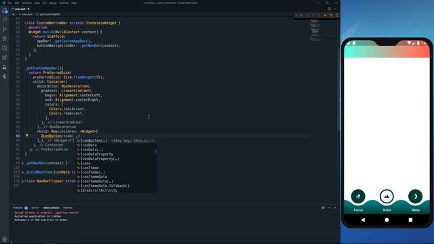This screenshot has height=244, width=434.
Task: Stop the debug session
Action: click(337, 16)
